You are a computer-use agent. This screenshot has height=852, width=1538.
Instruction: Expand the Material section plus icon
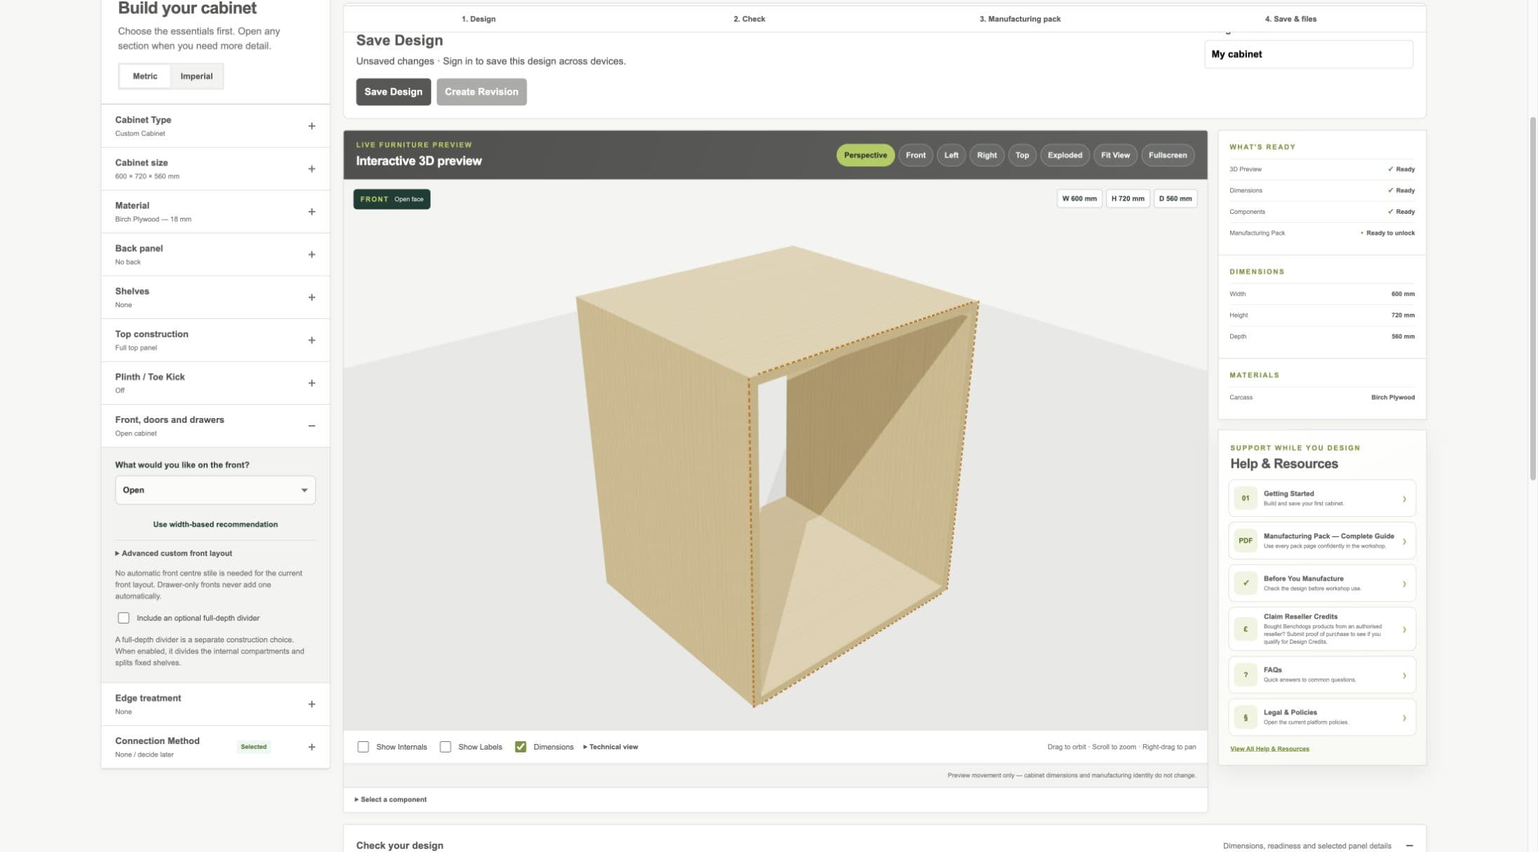(311, 212)
